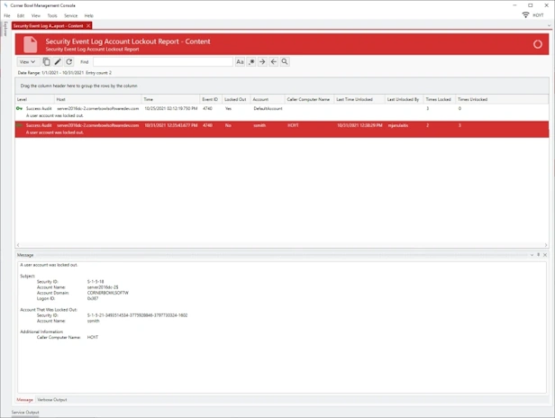Click the copy icon in report toolbar
555x418 pixels.
pyautogui.click(x=47, y=62)
